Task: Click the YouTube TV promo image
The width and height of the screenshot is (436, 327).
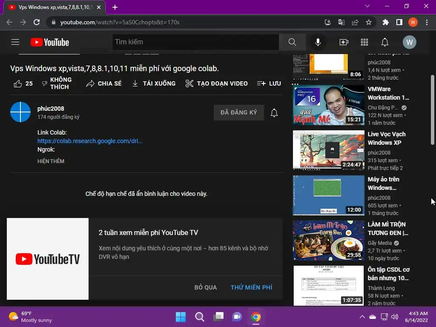Action: pyautogui.click(x=48, y=259)
